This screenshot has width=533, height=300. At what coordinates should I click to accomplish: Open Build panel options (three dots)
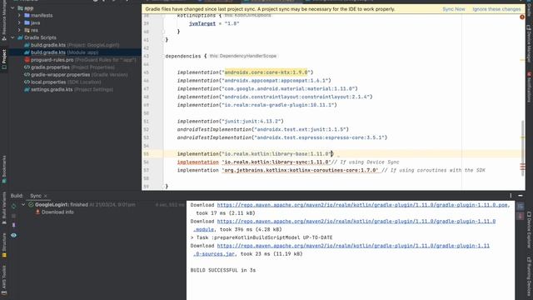511,196
